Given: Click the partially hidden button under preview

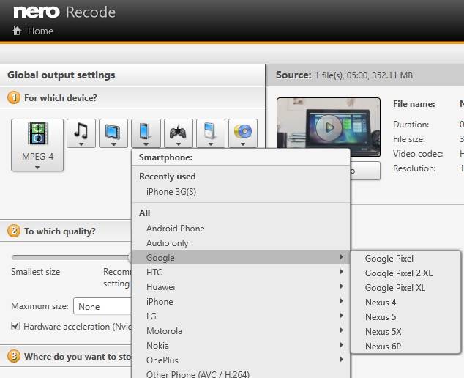Looking at the screenshot, I should click(365, 171).
